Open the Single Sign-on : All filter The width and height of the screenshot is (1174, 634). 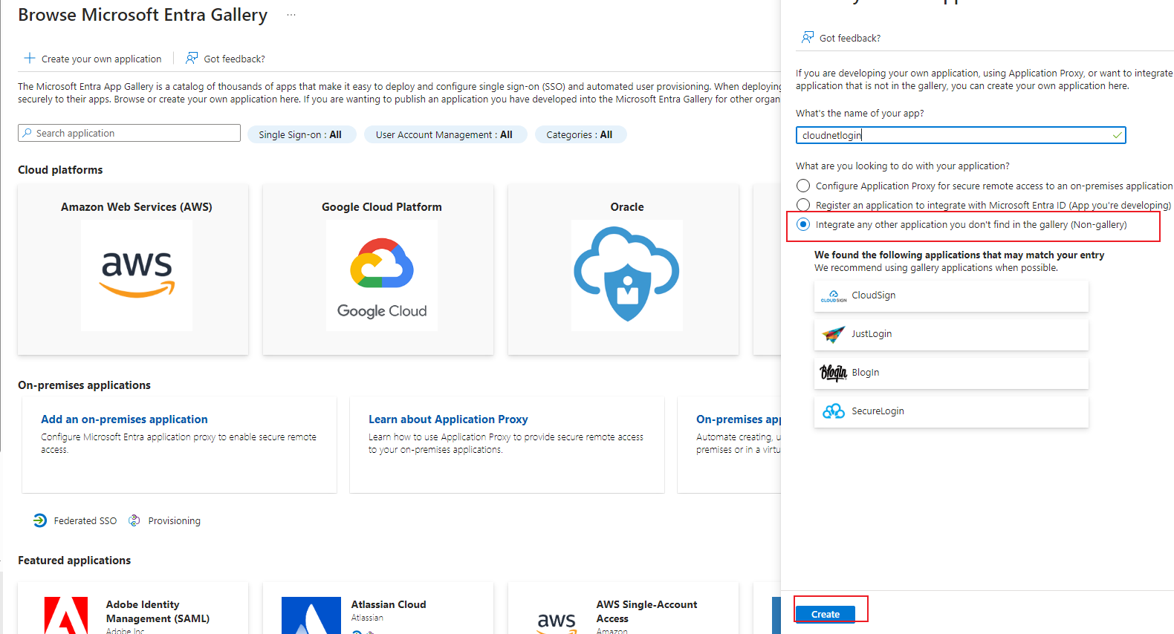pyautogui.click(x=300, y=134)
